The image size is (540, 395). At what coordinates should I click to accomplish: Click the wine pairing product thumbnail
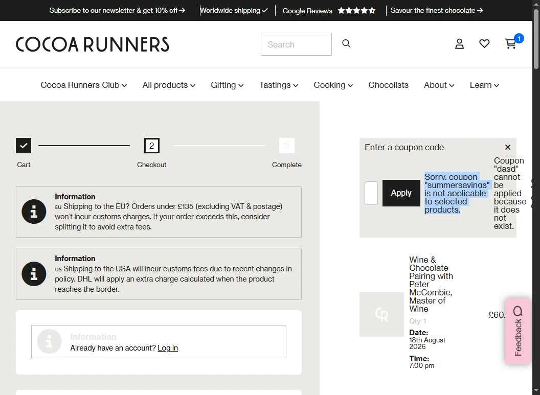click(381, 314)
